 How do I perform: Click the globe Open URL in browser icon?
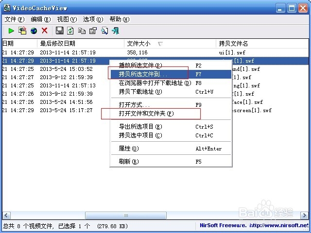[34, 31]
